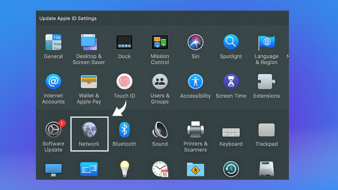
Task: Open the Dock preferences icon
Action: [124, 42]
